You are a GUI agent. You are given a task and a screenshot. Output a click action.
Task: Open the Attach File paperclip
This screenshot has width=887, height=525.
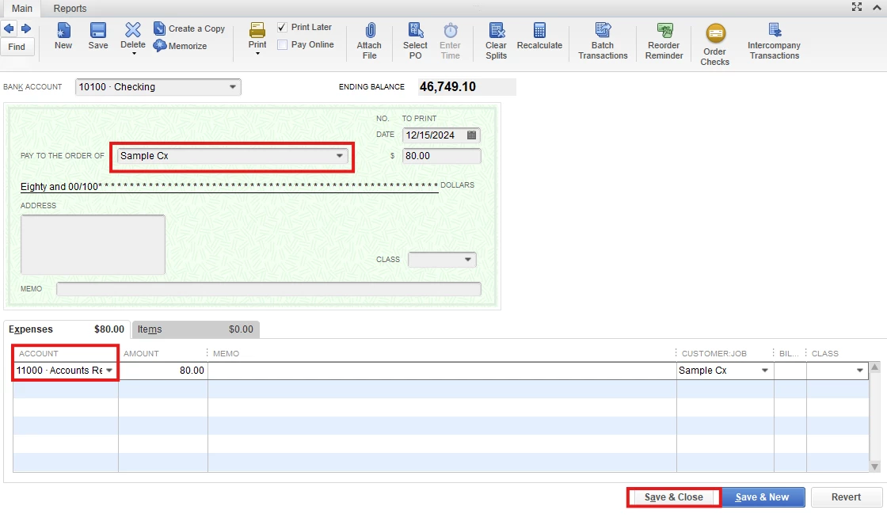coord(369,30)
